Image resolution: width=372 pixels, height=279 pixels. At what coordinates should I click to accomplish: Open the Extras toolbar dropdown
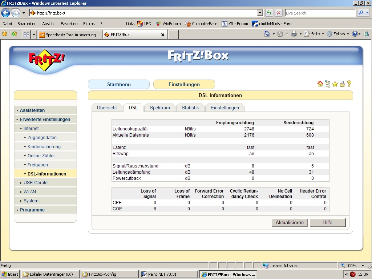click(338, 34)
